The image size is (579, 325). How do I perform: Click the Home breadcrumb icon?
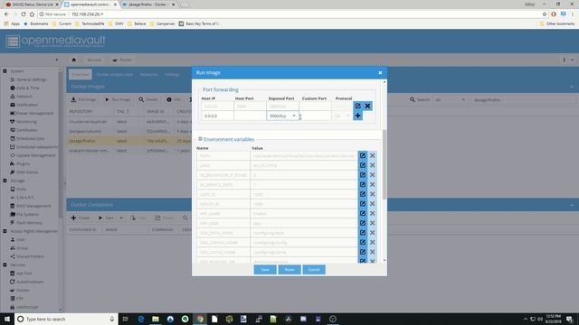[74, 60]
